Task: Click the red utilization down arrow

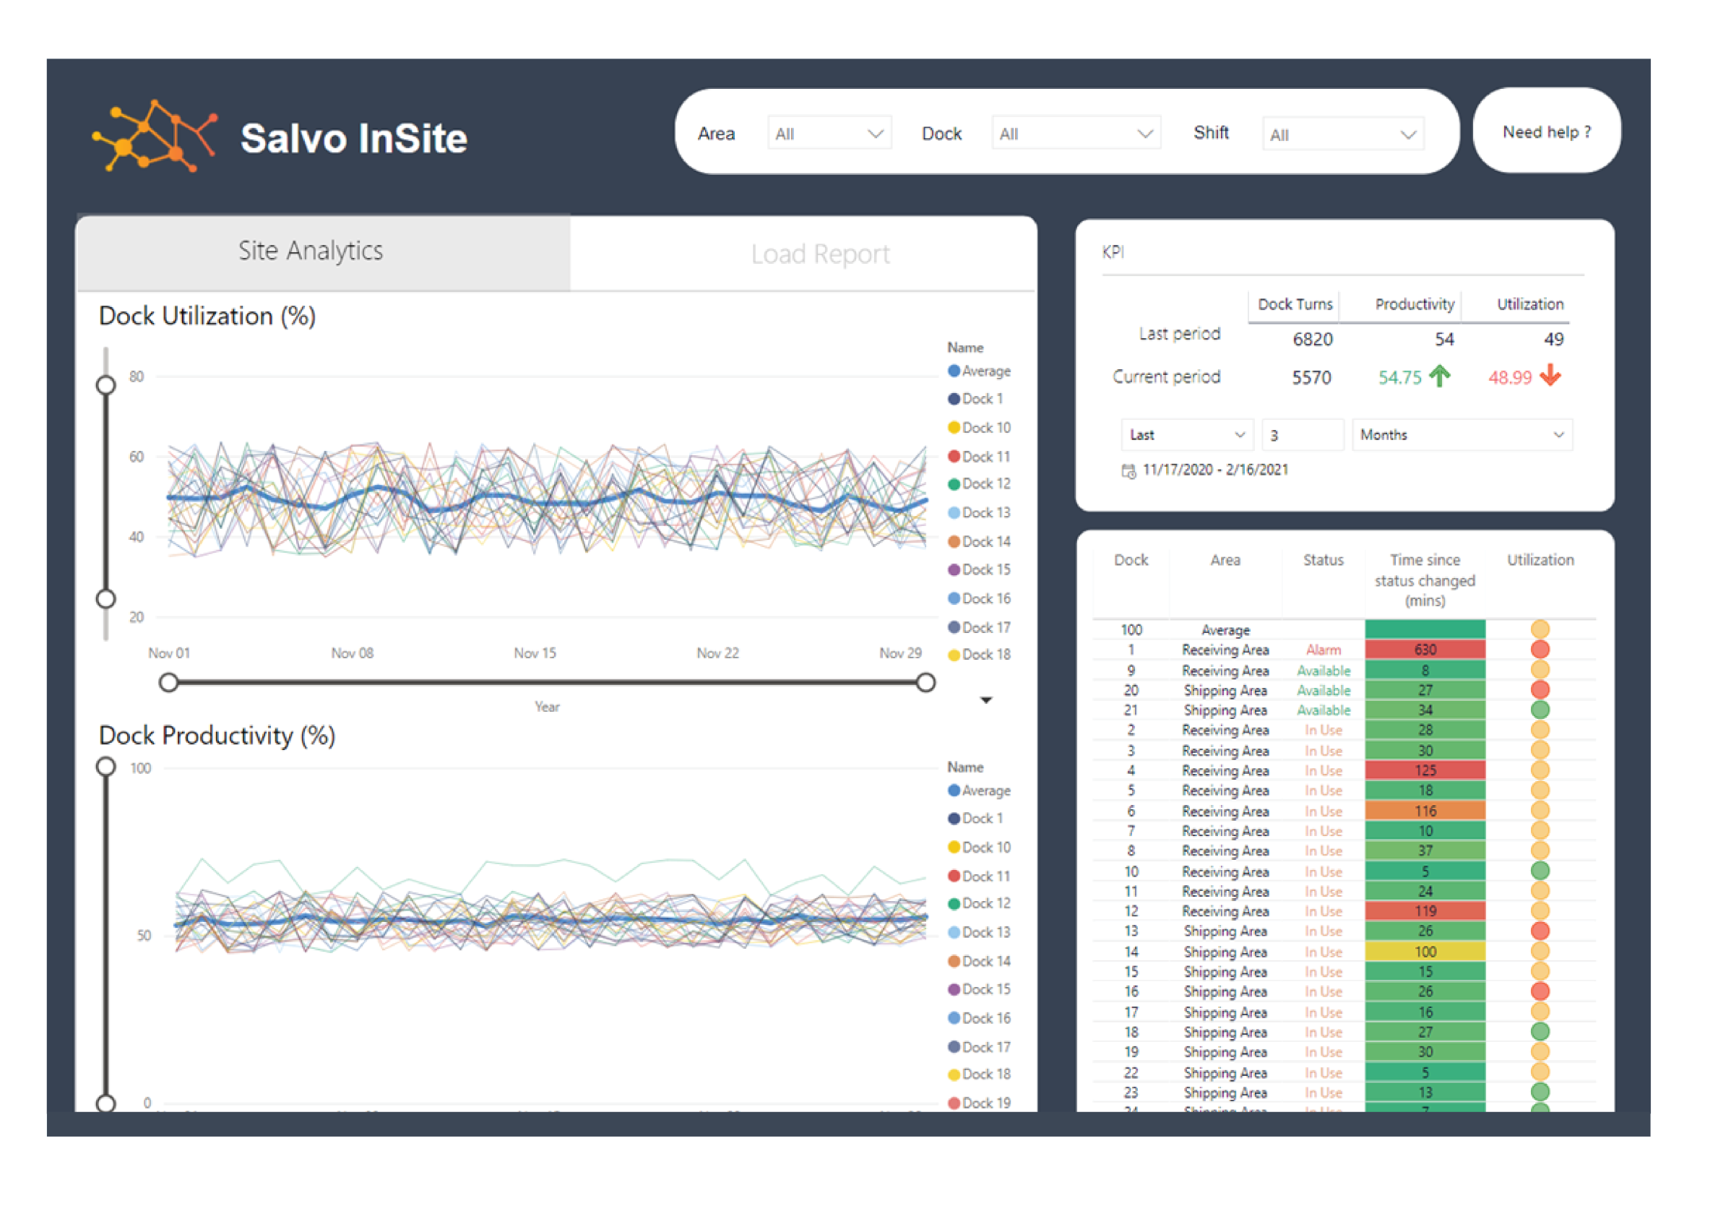Action: tap(1550, 375)
